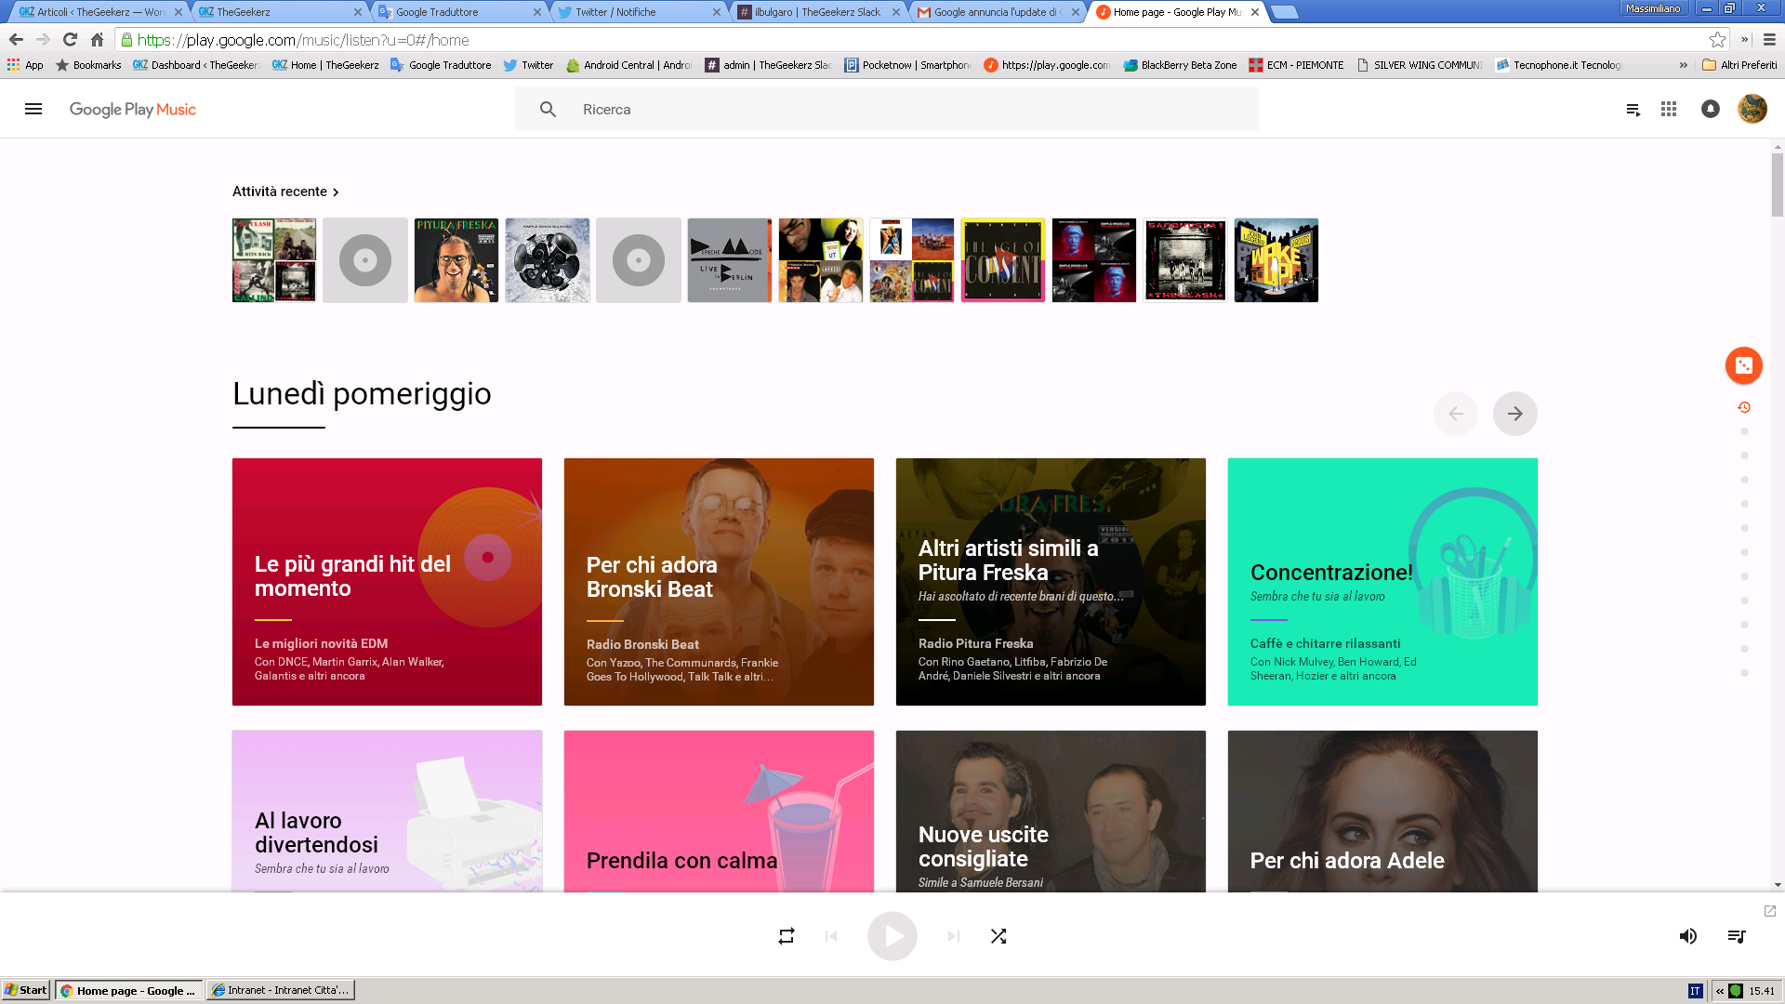Click the browser back arrow
The image size is (1785, 1004).
(x=16, y=40)
